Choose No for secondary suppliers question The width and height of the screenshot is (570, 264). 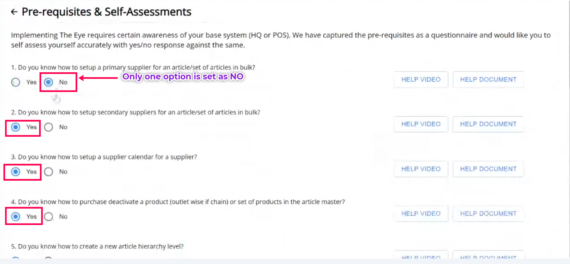(49, 127)
